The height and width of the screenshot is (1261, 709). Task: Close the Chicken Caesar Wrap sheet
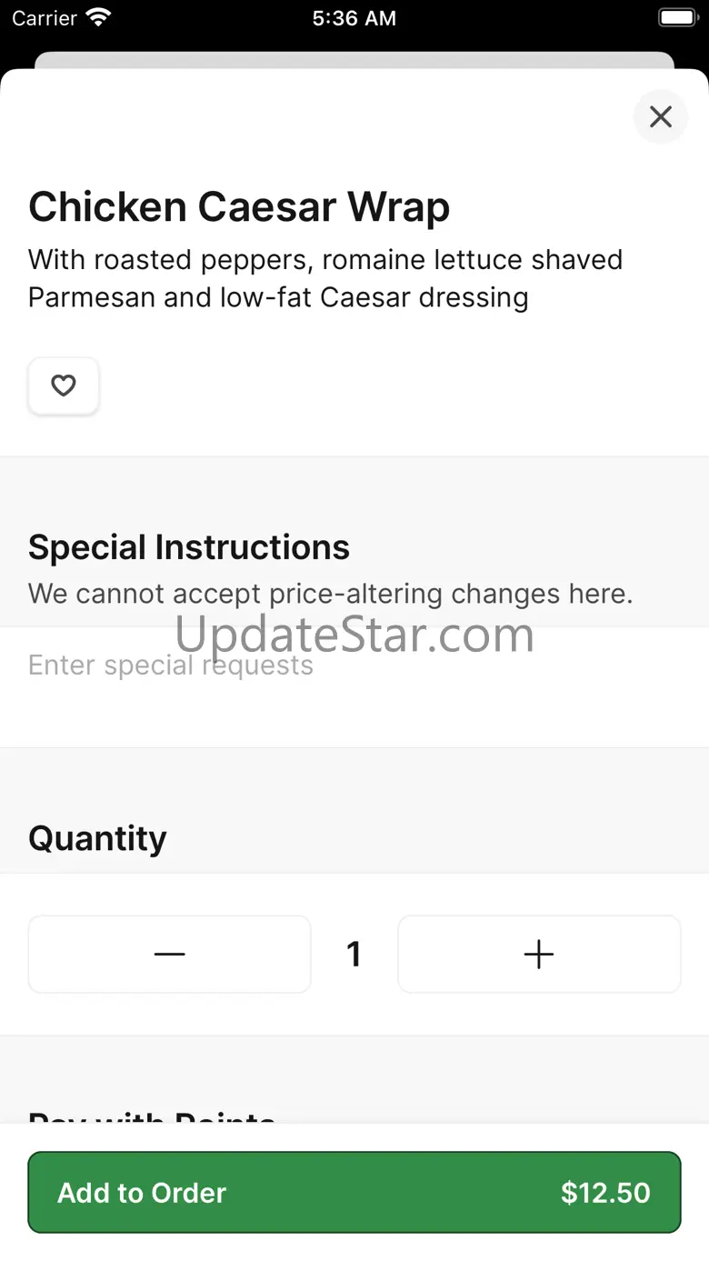pyautogui.click(x=661, y=116)
